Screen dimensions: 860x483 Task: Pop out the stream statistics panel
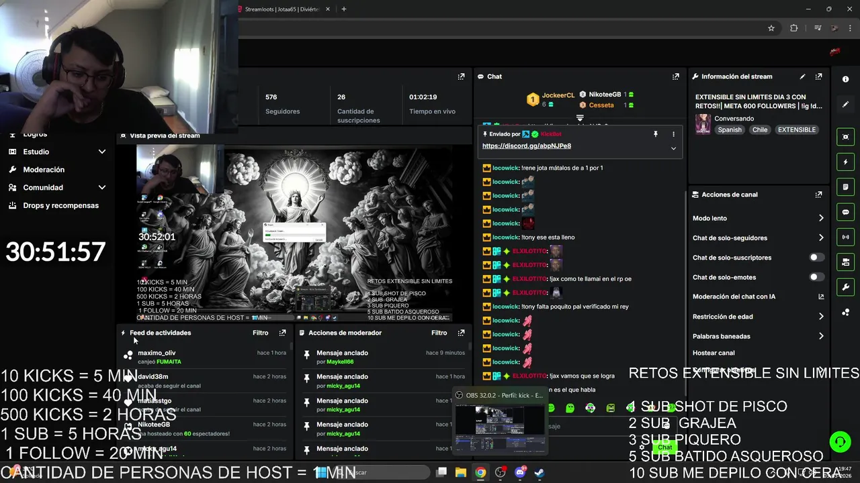coord(461,76)
